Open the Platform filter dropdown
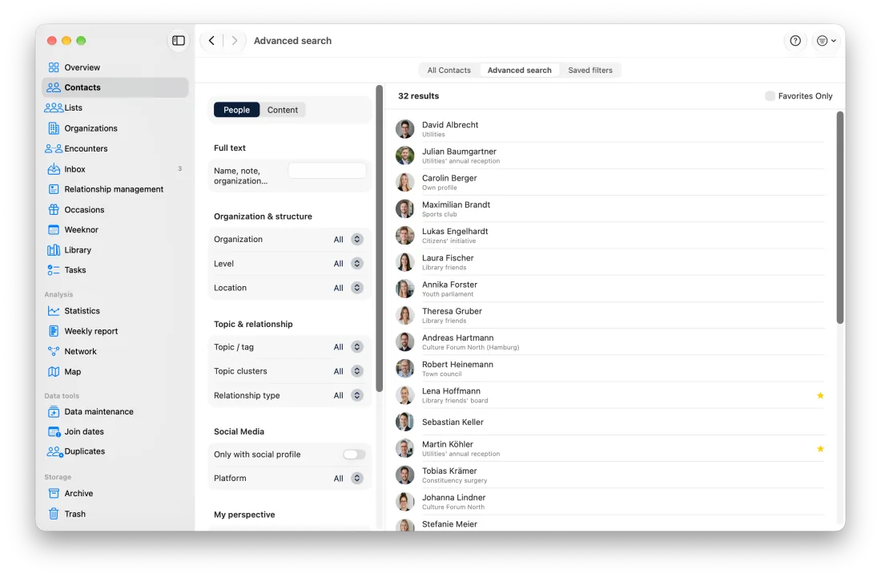 click(x=356, y=479)
